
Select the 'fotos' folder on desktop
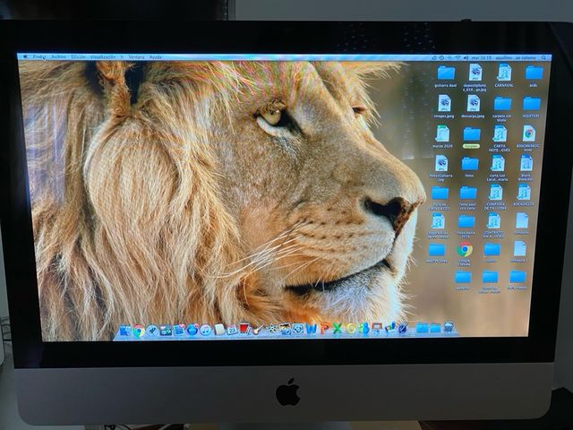click(469, 168)
